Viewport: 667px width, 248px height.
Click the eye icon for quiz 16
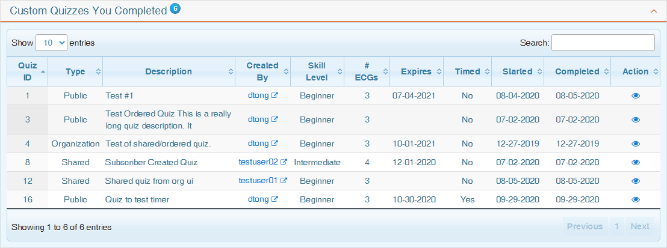636,200
